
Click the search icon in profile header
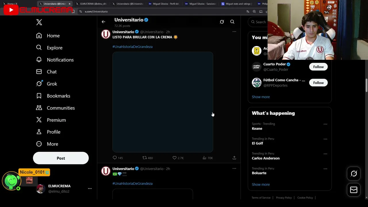pos(232,22)
